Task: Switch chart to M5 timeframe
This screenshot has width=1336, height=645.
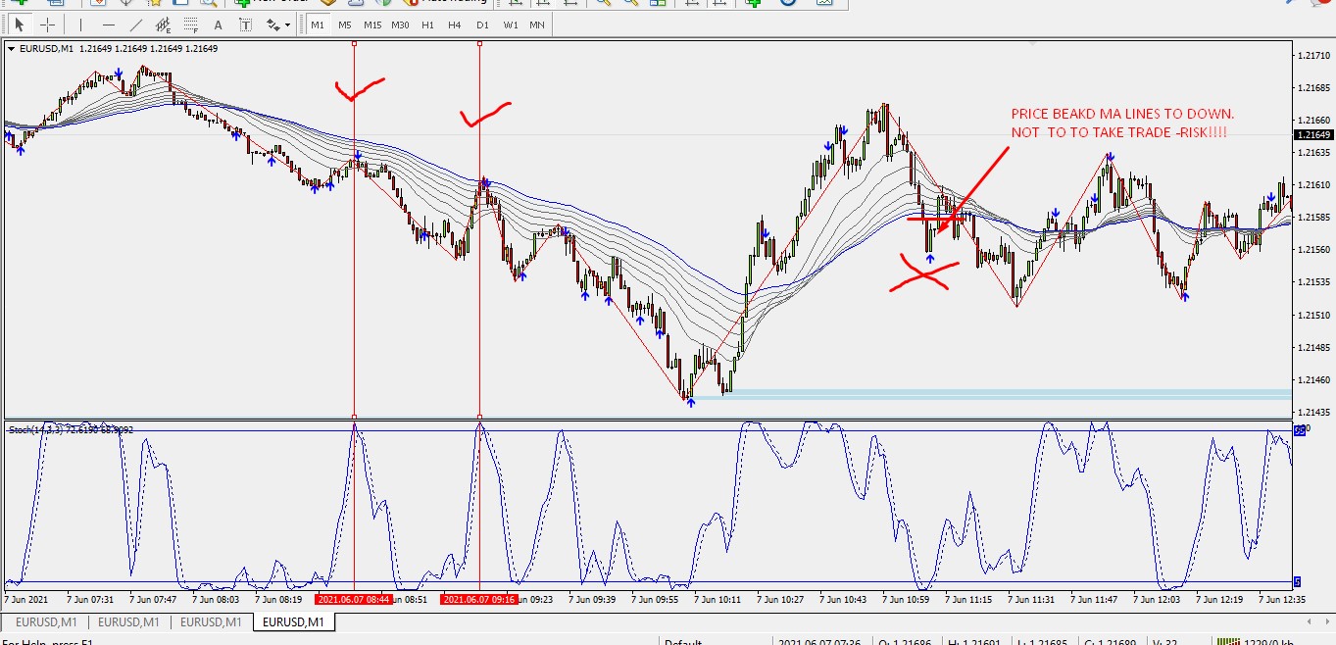Action: (345, 25)
